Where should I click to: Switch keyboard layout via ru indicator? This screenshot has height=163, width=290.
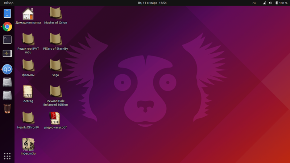coord(254,3)
